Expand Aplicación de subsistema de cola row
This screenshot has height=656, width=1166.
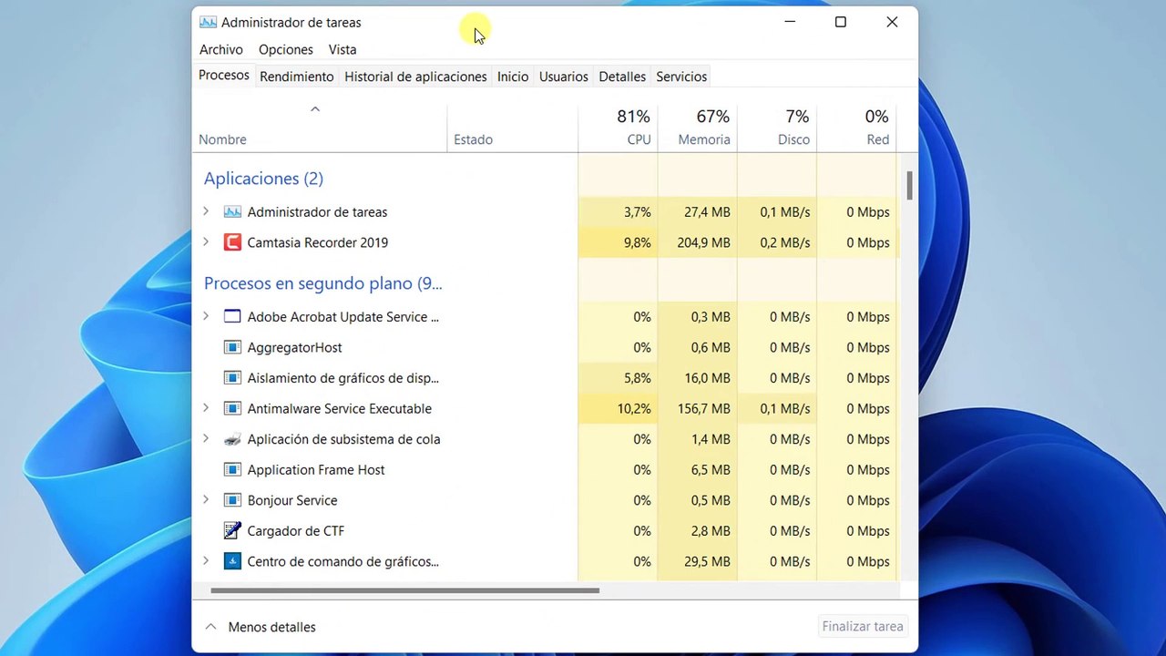206,439
